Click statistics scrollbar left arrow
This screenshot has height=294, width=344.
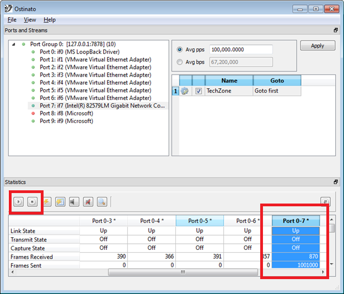12,272
